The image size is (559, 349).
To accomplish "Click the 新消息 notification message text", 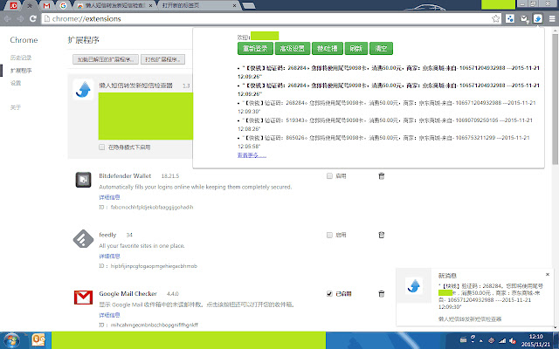I will tap(491, 297).
